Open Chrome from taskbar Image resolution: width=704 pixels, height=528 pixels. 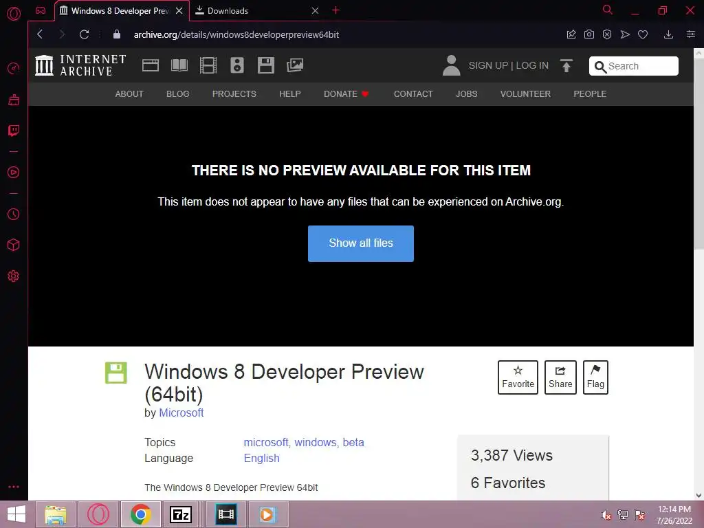(140, 514)
